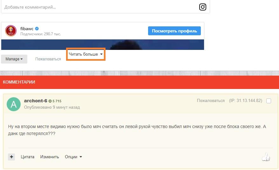This screenshot has width=279, height=170.
Task: Click the green reputation icon beside 5 715
Action: click(x=50, y=101)
